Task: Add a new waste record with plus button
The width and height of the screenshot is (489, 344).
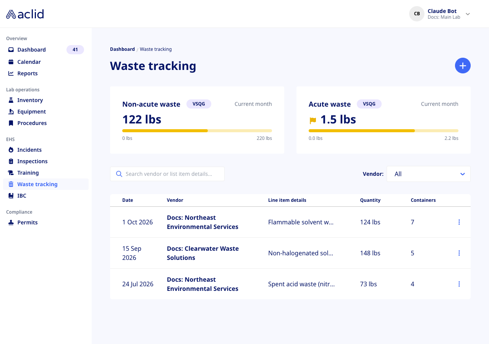Action: pyautogui.click(x=463, y=66)
